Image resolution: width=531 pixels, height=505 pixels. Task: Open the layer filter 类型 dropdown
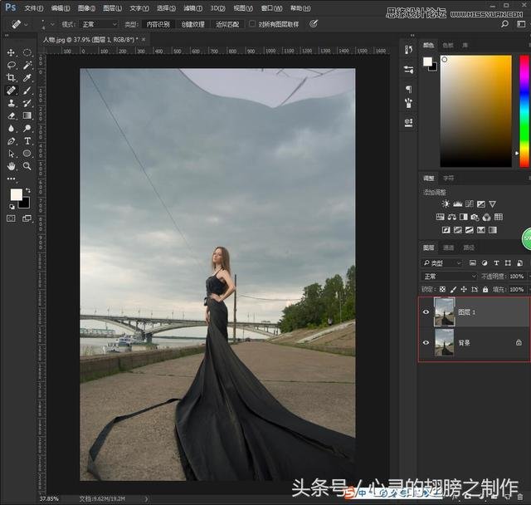click(x=444, y=263)
